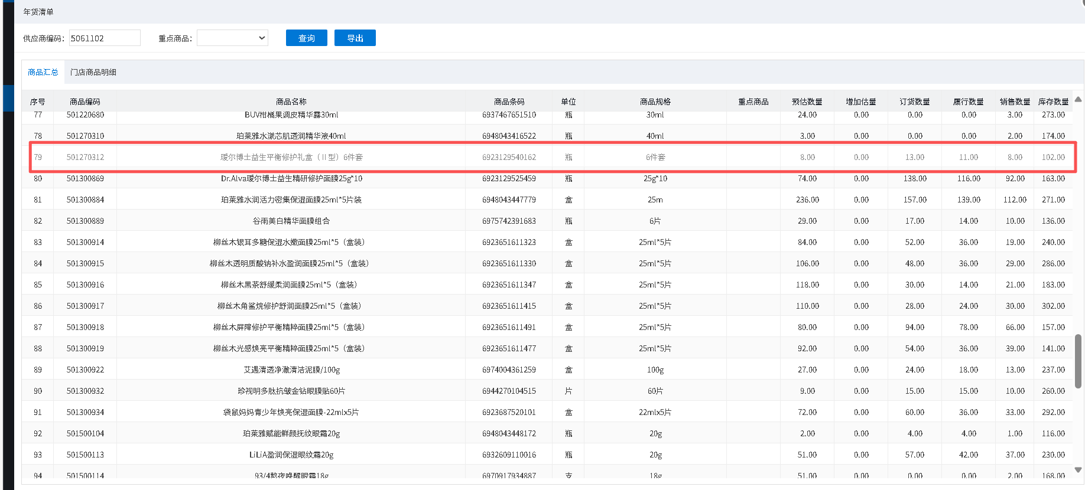Viewport: 1085px width, 490px height.
Task: Select row 93 LiLiA盈润保湿眼纹霜20g
Action: 291,455
